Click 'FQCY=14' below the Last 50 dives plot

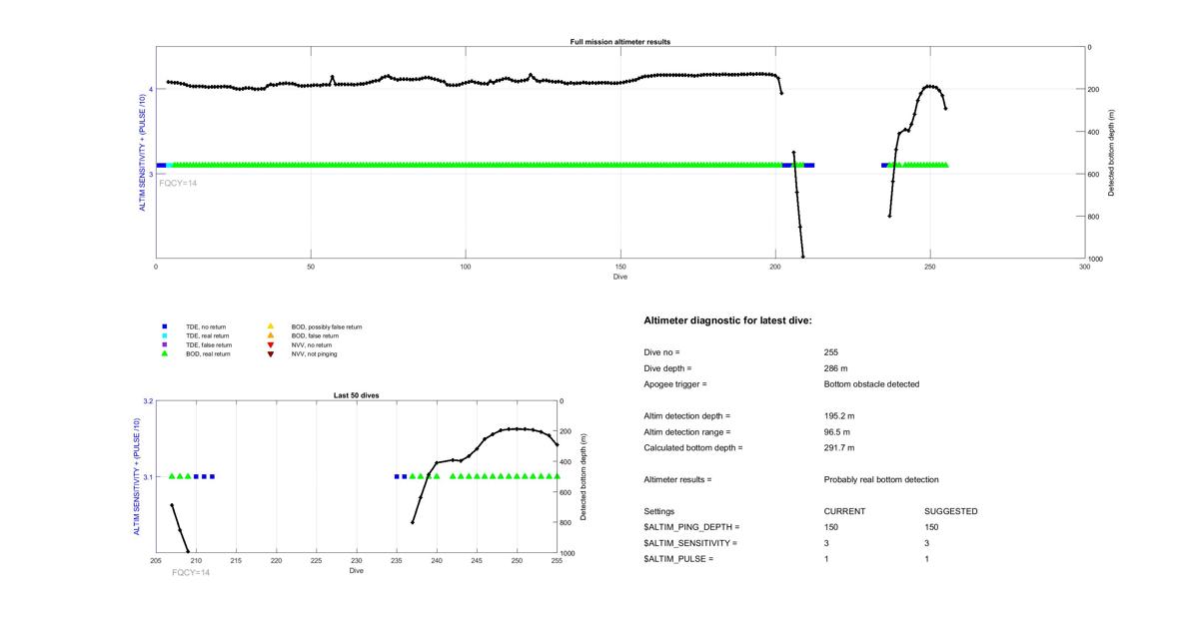click(x=191, y=573)
